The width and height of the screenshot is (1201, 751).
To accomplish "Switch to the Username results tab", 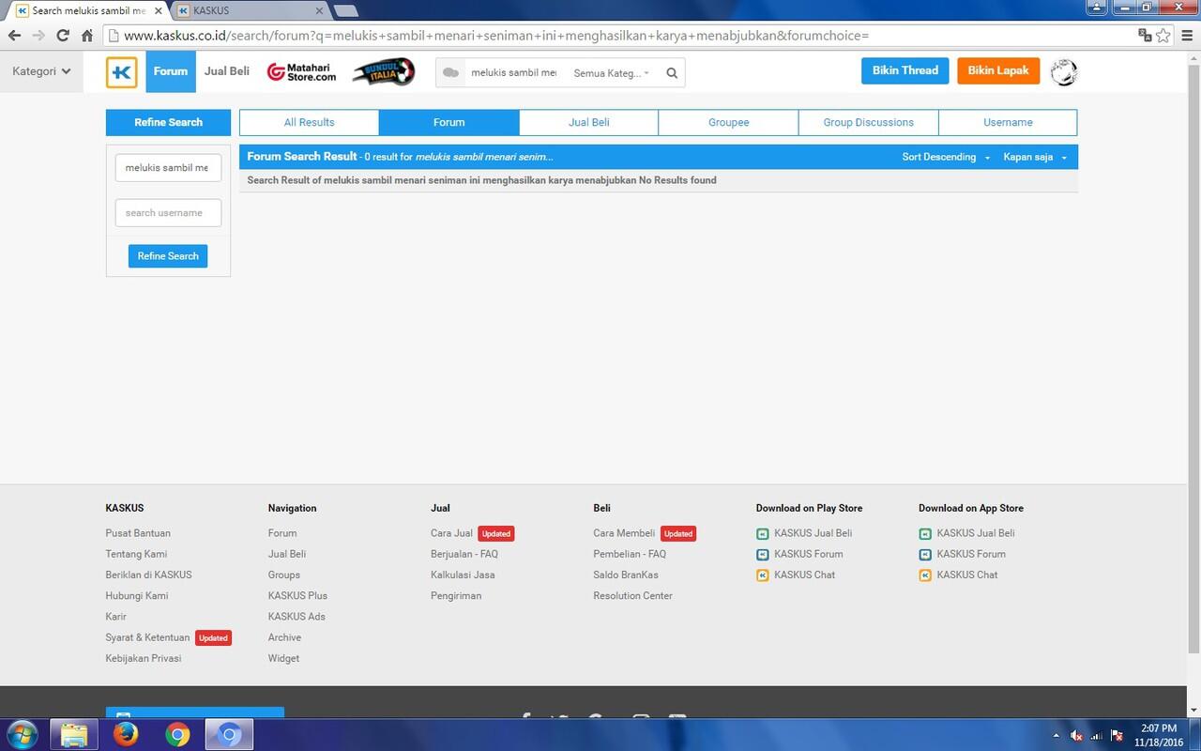I will pyautogui.click(x=1008, y=122).
